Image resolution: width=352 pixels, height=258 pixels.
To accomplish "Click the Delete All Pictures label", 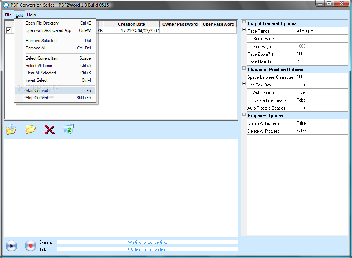I will click(x=263, y=131).
